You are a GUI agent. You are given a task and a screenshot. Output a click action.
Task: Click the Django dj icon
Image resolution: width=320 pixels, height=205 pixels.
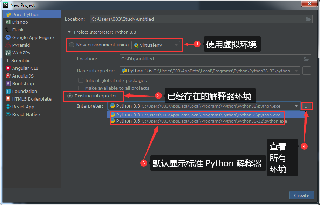pyautogui.click(x=8, y=22)
